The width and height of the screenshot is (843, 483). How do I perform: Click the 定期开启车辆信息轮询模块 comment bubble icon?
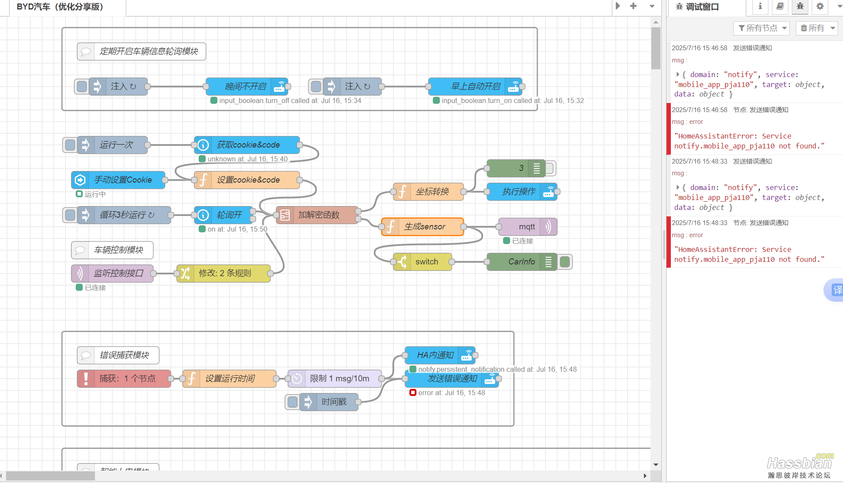[x=86, y=52]
